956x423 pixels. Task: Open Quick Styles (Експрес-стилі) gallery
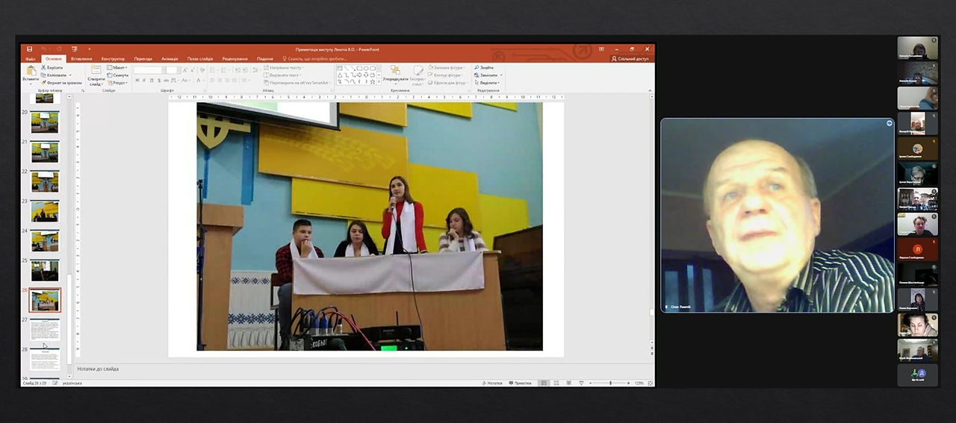[418, 75]
